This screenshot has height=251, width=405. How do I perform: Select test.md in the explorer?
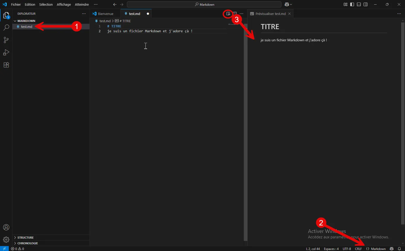coord(27,27)
